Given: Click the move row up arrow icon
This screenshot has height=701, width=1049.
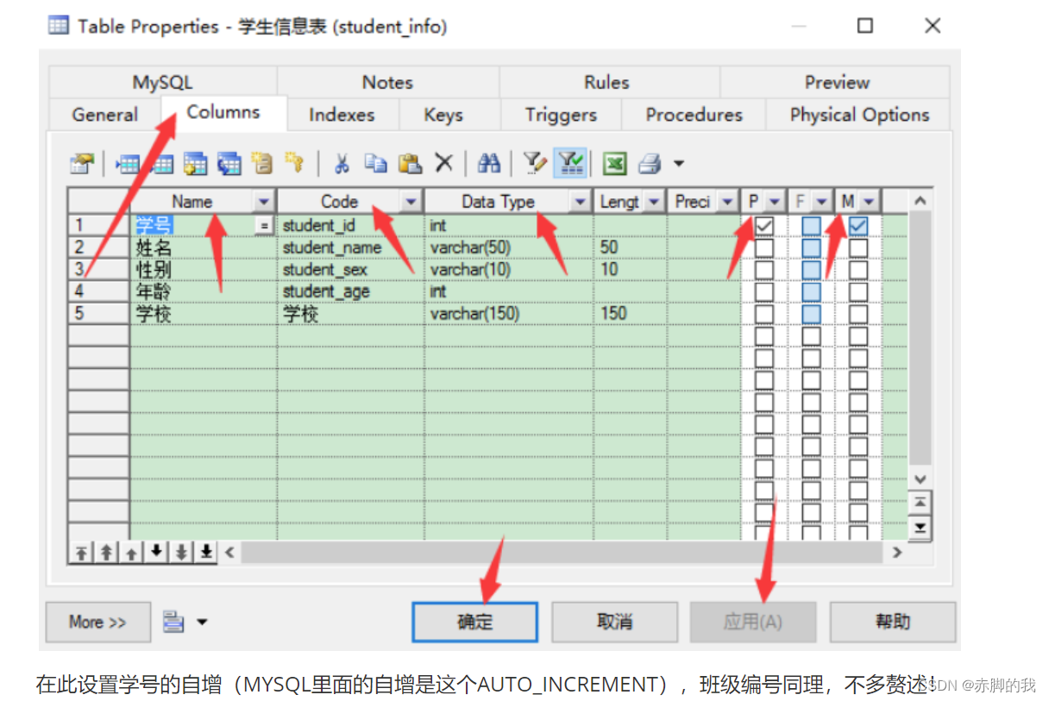Looking at the screenshot, I should (x=130, y=552).
